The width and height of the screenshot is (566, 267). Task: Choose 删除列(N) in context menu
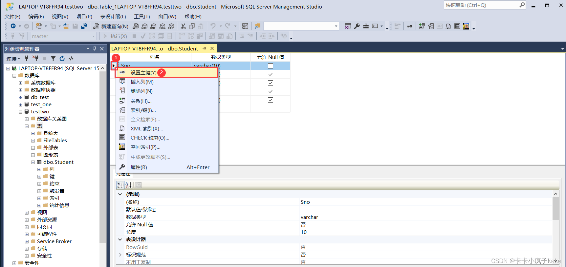(166, 91)
